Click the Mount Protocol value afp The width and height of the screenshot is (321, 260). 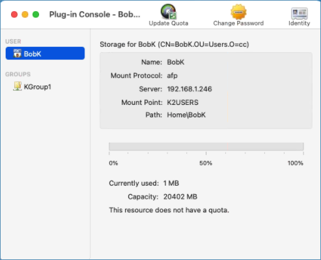[172, 76]
